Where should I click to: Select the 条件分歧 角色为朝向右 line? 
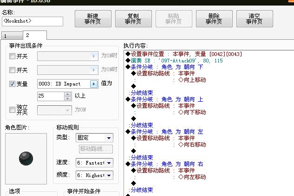(x=164, y=164)
